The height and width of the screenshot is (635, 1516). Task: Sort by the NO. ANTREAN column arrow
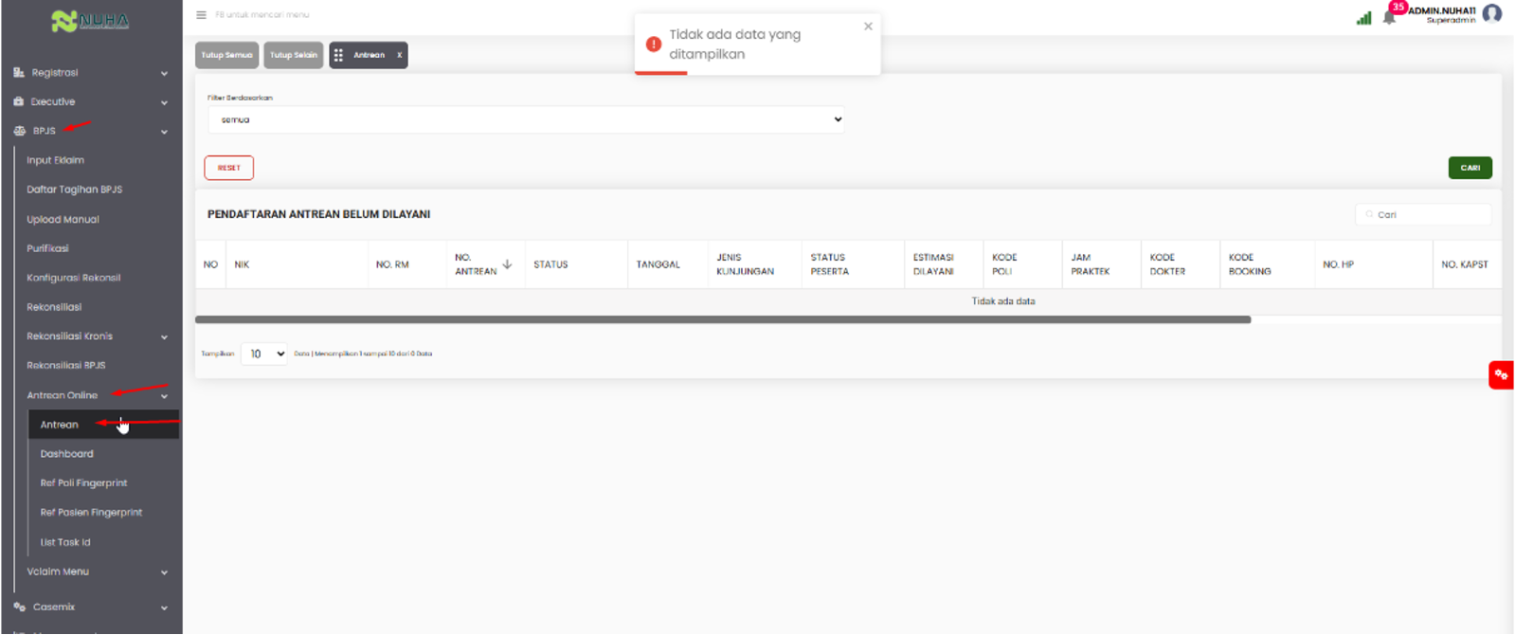click(507, 264)
